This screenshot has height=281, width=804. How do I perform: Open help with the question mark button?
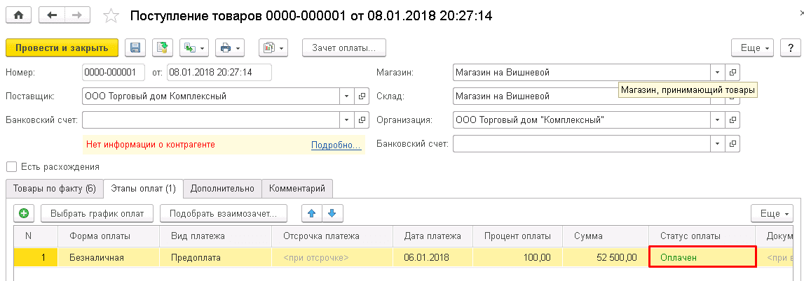pos(791,48)
